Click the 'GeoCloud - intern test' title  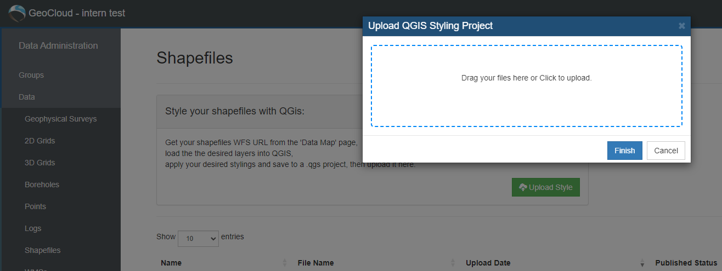(77, 13)
